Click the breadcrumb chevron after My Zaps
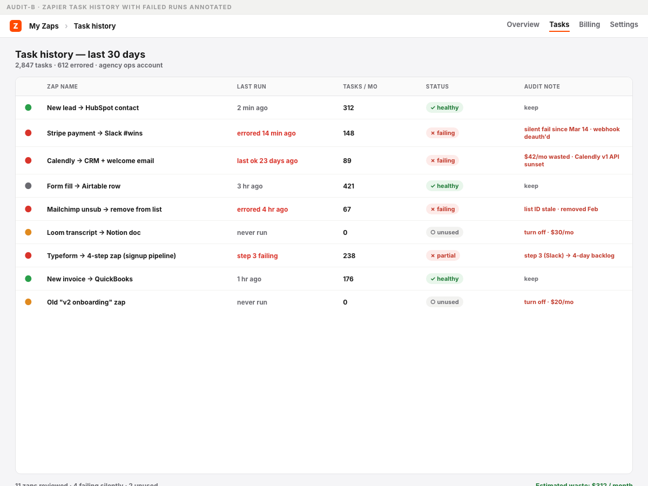Viewport: 648px width, 486px height. (x=66, y=26)
